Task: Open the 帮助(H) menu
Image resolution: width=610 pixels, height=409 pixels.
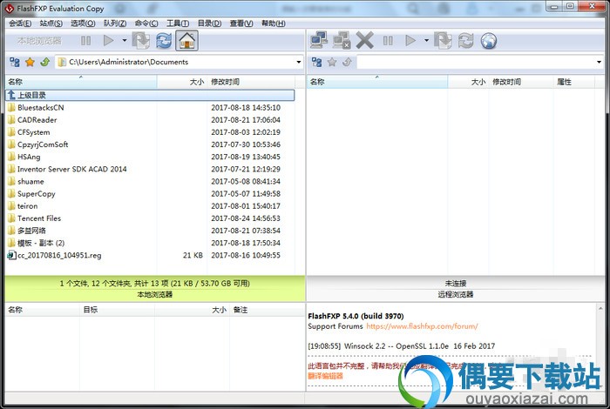Action: (x=273, y=23)
